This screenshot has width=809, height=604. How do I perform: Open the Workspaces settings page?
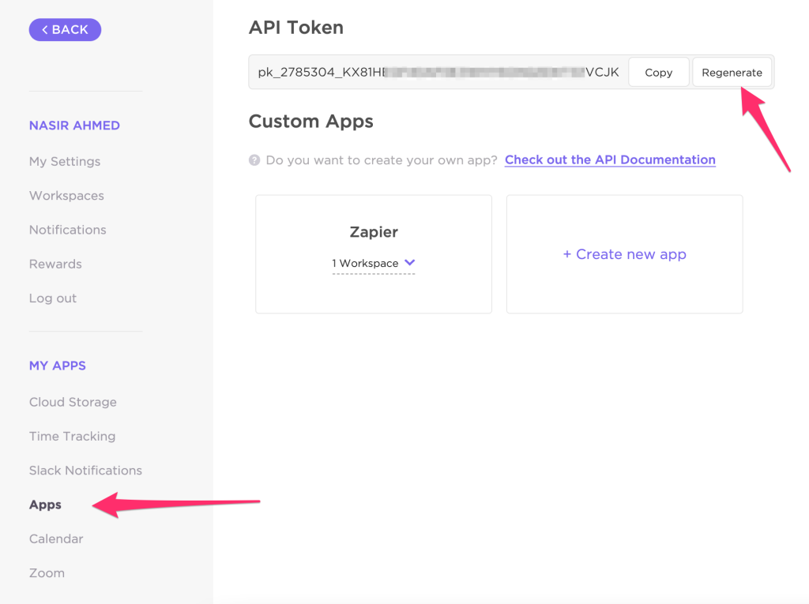tap(66, 195)
